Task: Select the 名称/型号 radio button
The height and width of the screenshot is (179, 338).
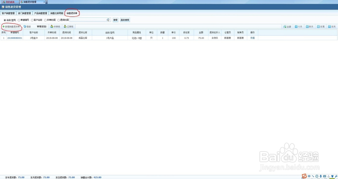Action: coord(5,20)
